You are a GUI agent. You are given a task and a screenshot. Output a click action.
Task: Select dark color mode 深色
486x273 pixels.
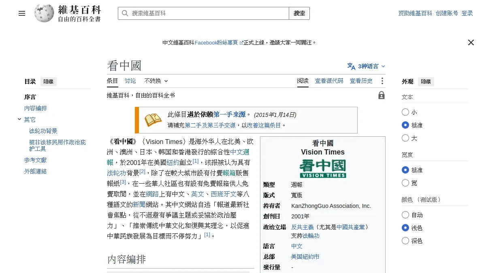(405, 241)
